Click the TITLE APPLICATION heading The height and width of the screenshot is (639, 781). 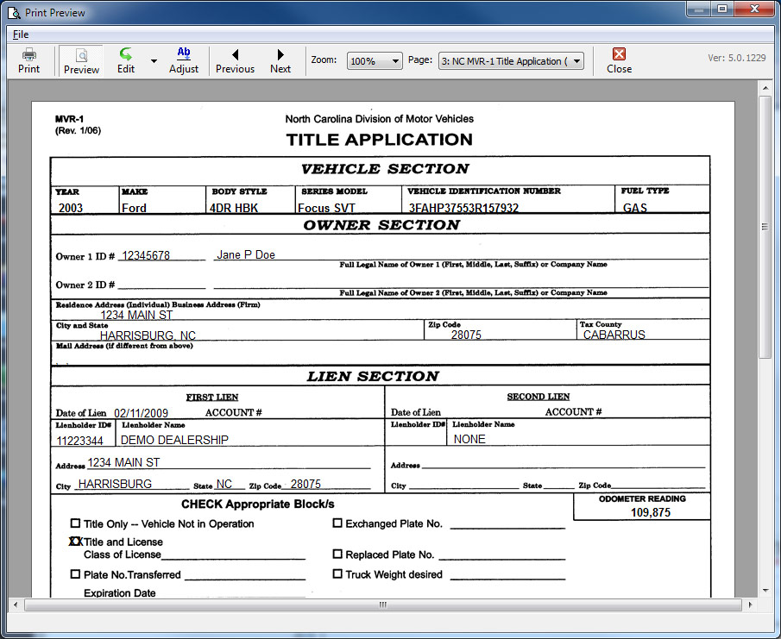point(380,140)
